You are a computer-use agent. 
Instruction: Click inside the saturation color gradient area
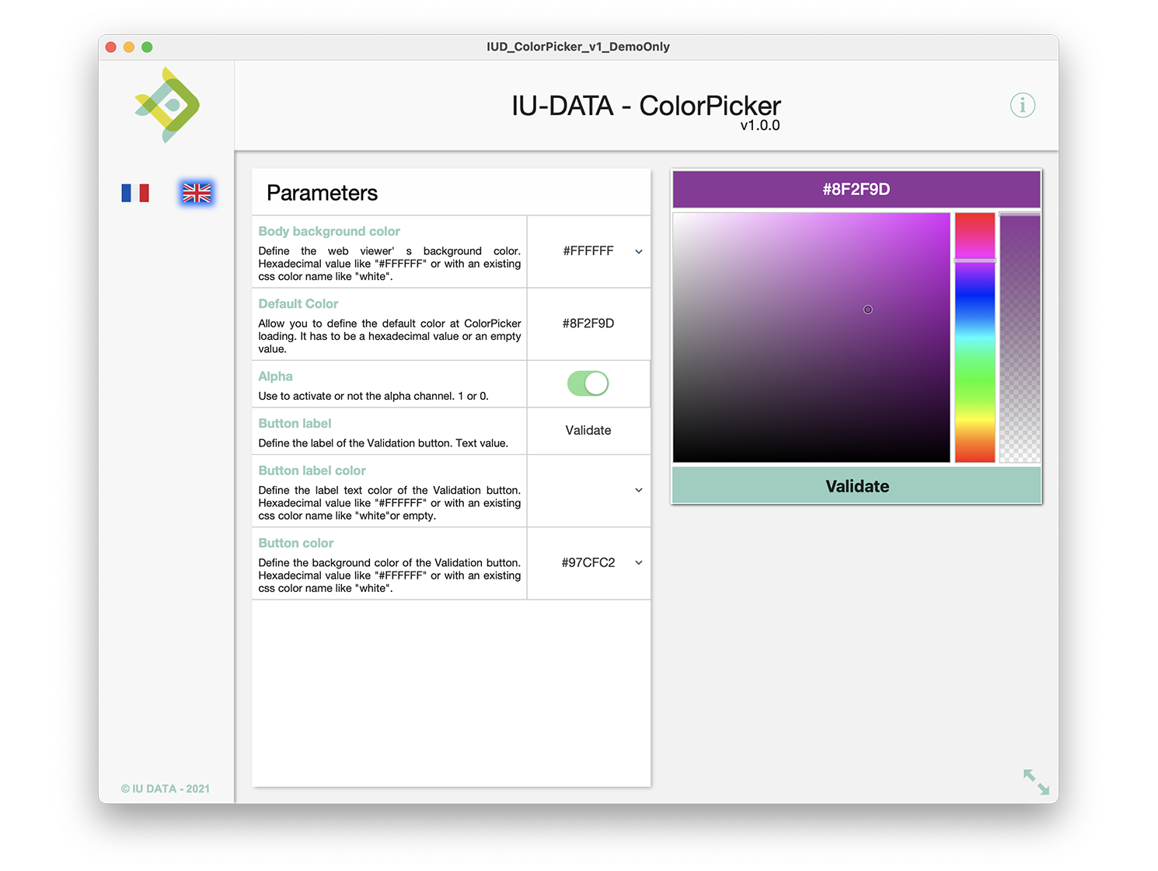pyautogui.click(x=811, y=338)
